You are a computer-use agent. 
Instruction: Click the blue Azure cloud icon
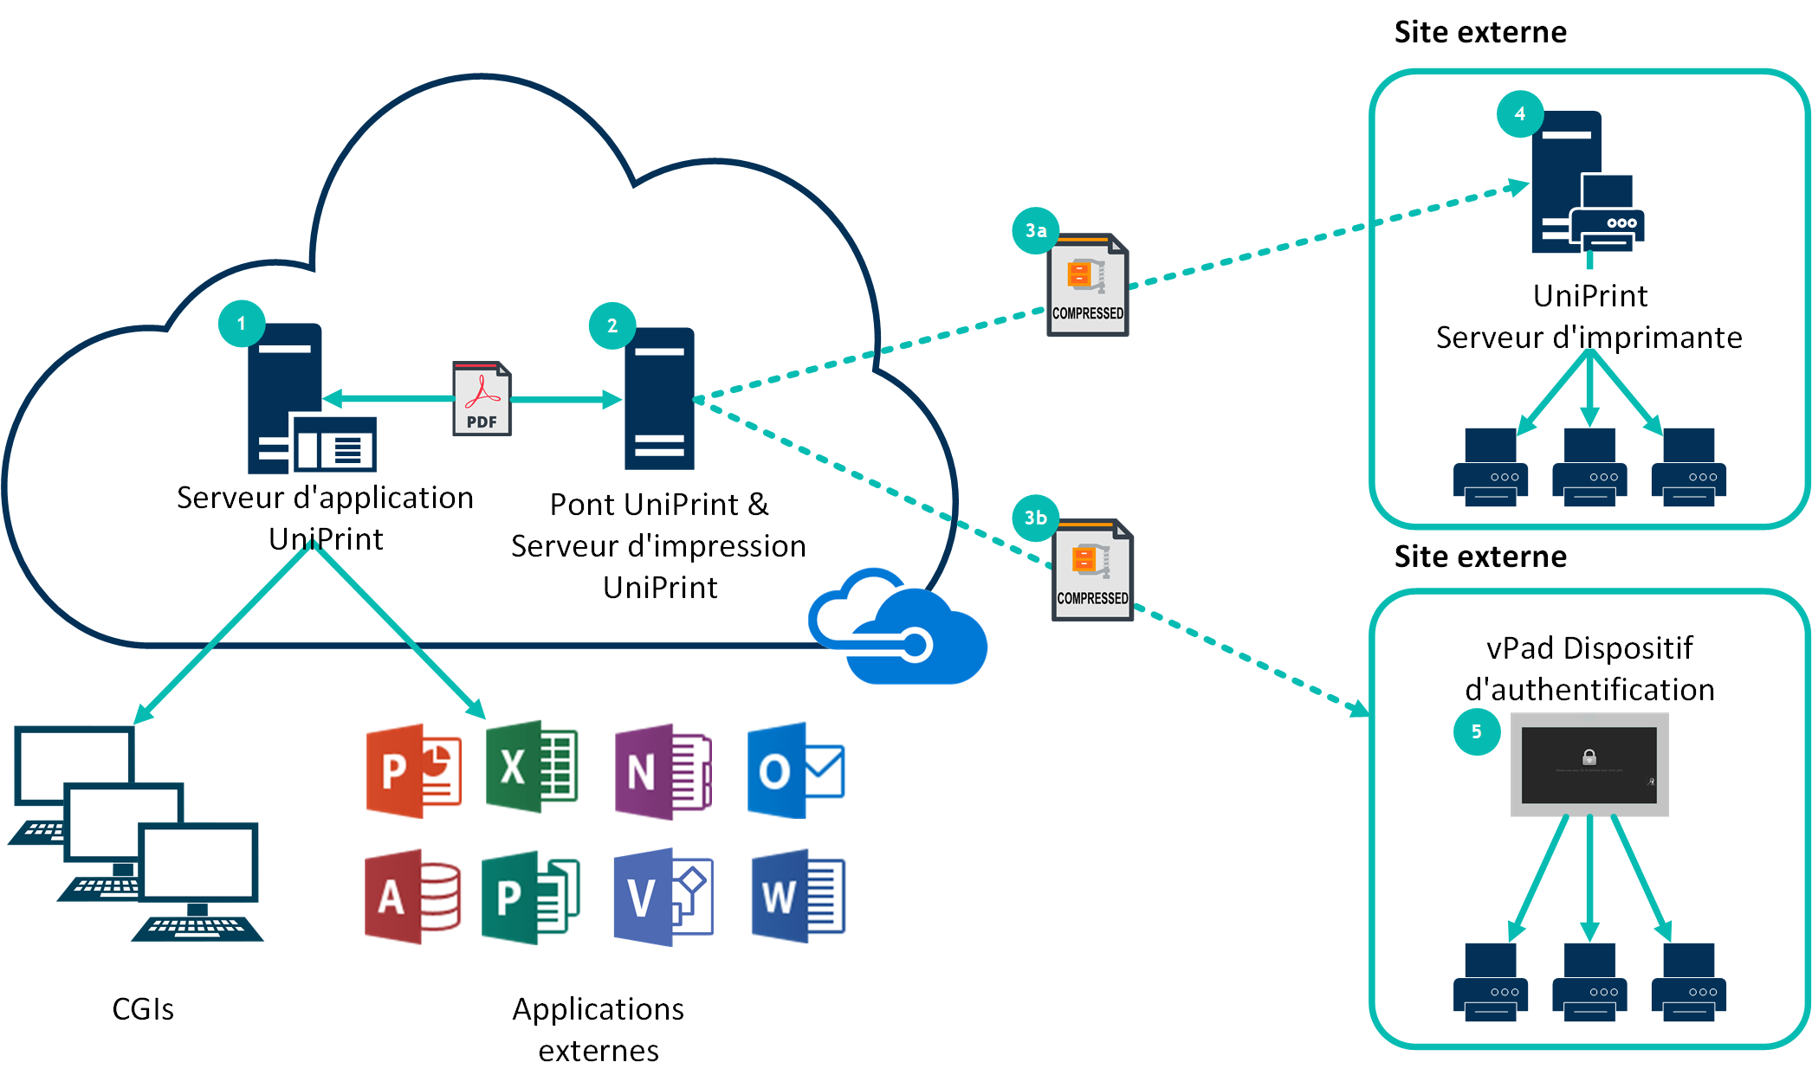[x=897, y=626]
